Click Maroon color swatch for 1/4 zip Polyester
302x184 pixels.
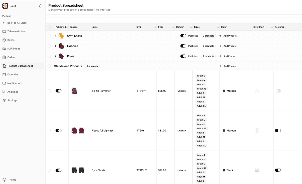click(224, 91)
